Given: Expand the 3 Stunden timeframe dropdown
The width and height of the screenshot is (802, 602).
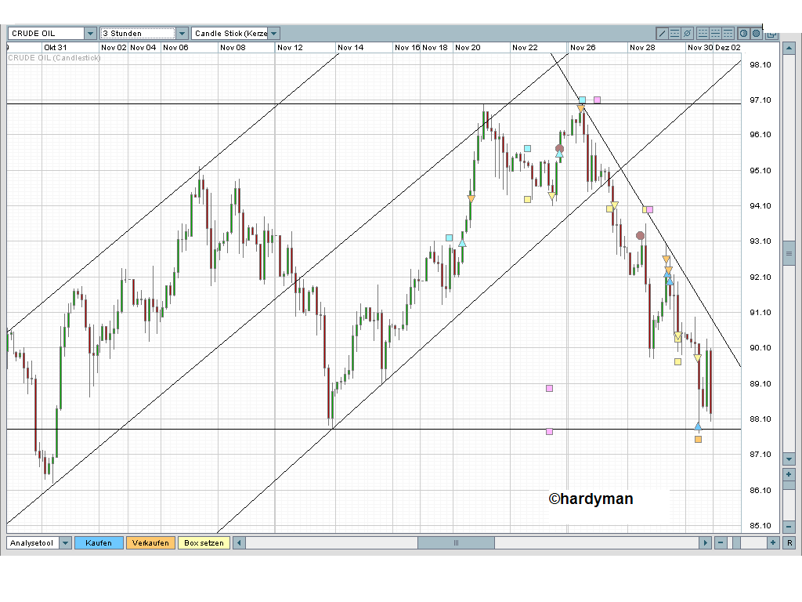Looking at the screenshot, I should point(182,34).
